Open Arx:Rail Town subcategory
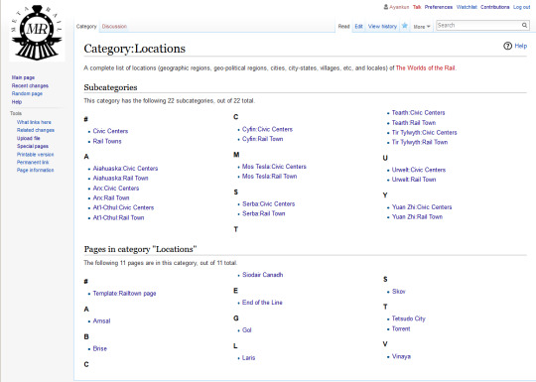536x382 pixels. click(x=111, y=197)
